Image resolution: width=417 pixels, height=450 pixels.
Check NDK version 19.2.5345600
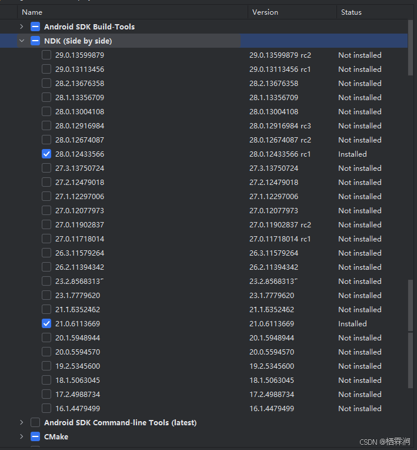46,366
